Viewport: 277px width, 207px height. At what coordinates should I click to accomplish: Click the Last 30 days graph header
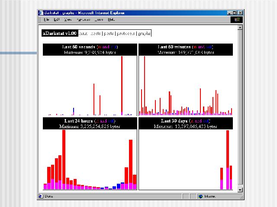tap(186, 124)
